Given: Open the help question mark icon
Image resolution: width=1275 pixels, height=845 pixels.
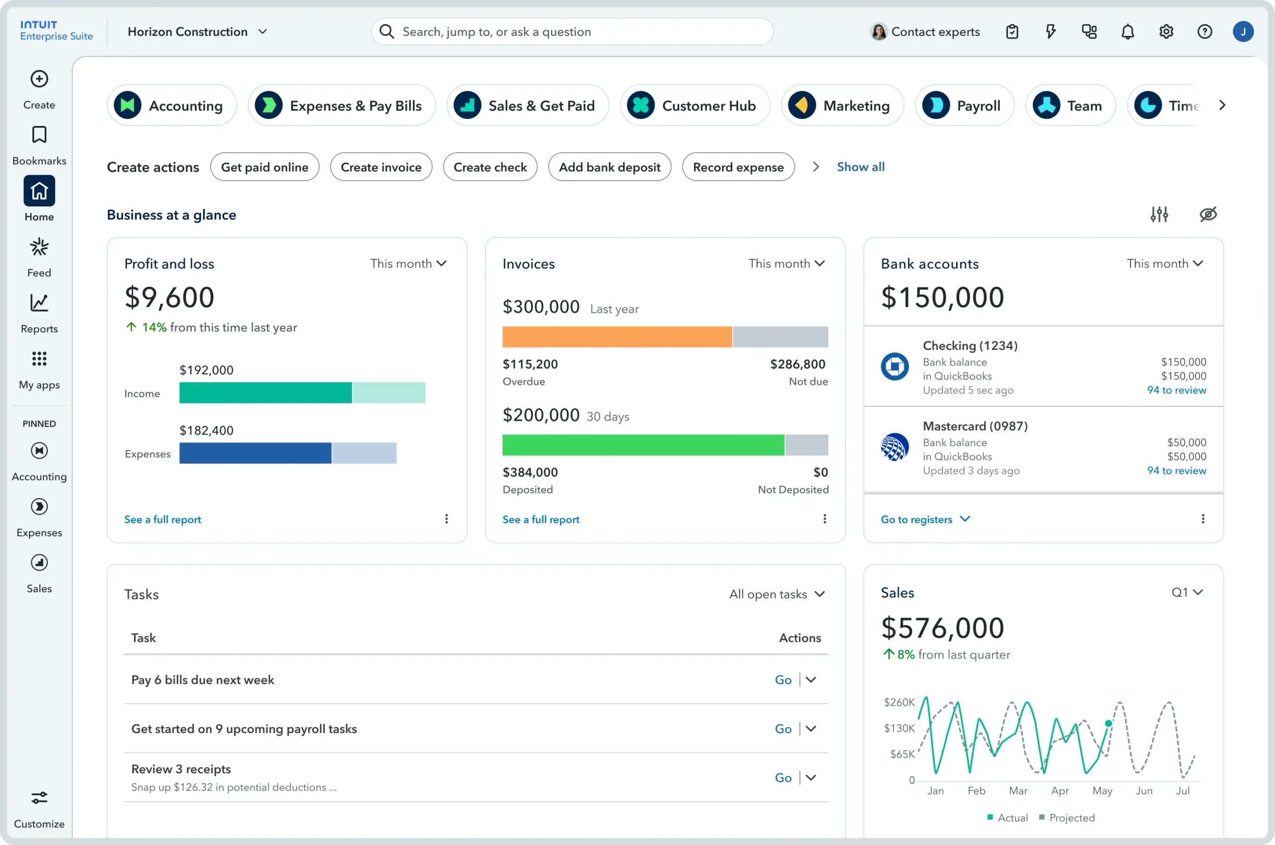Looking at the screenshot, I should tap(1205, 32).
